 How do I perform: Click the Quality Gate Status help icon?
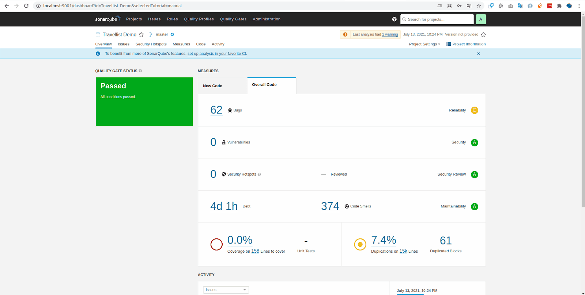(x=140, y=71)
